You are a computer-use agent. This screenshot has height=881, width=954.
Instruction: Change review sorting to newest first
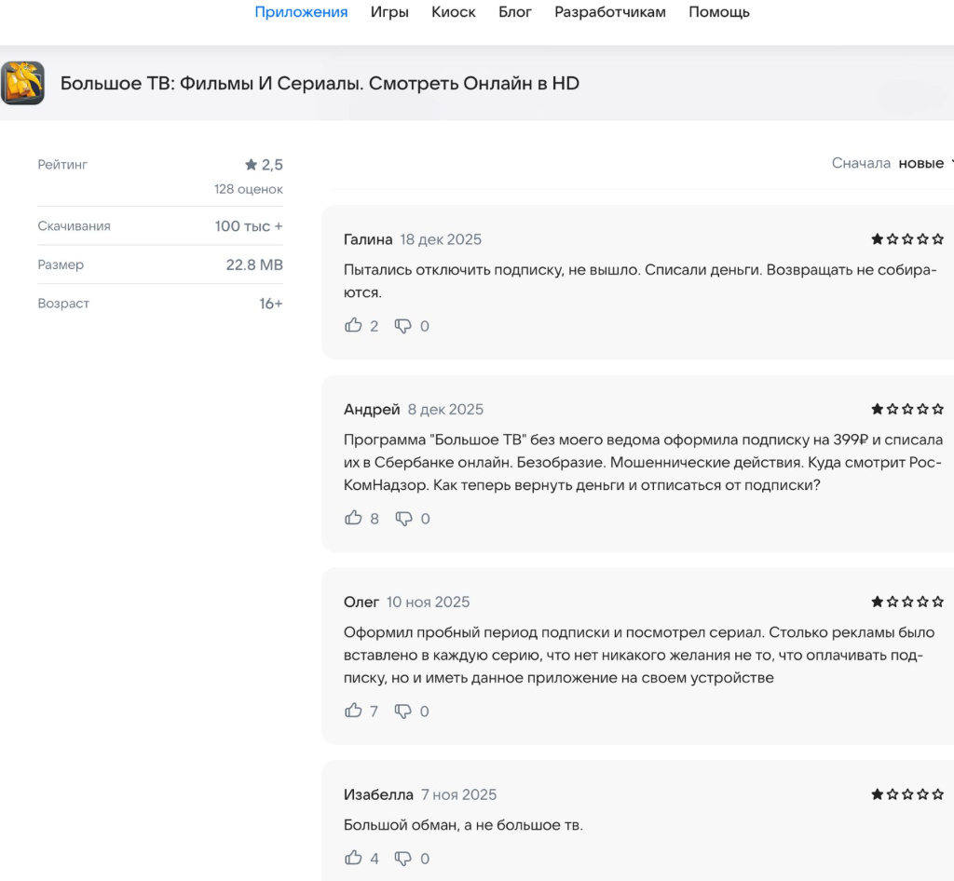(x=920, y=163)
